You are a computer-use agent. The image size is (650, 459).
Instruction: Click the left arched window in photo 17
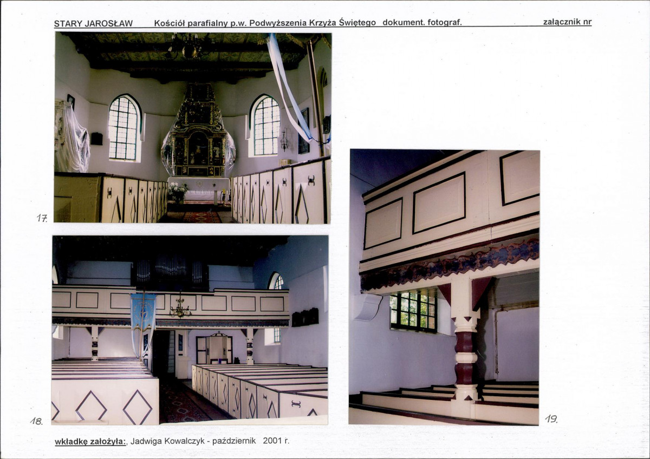125,128
